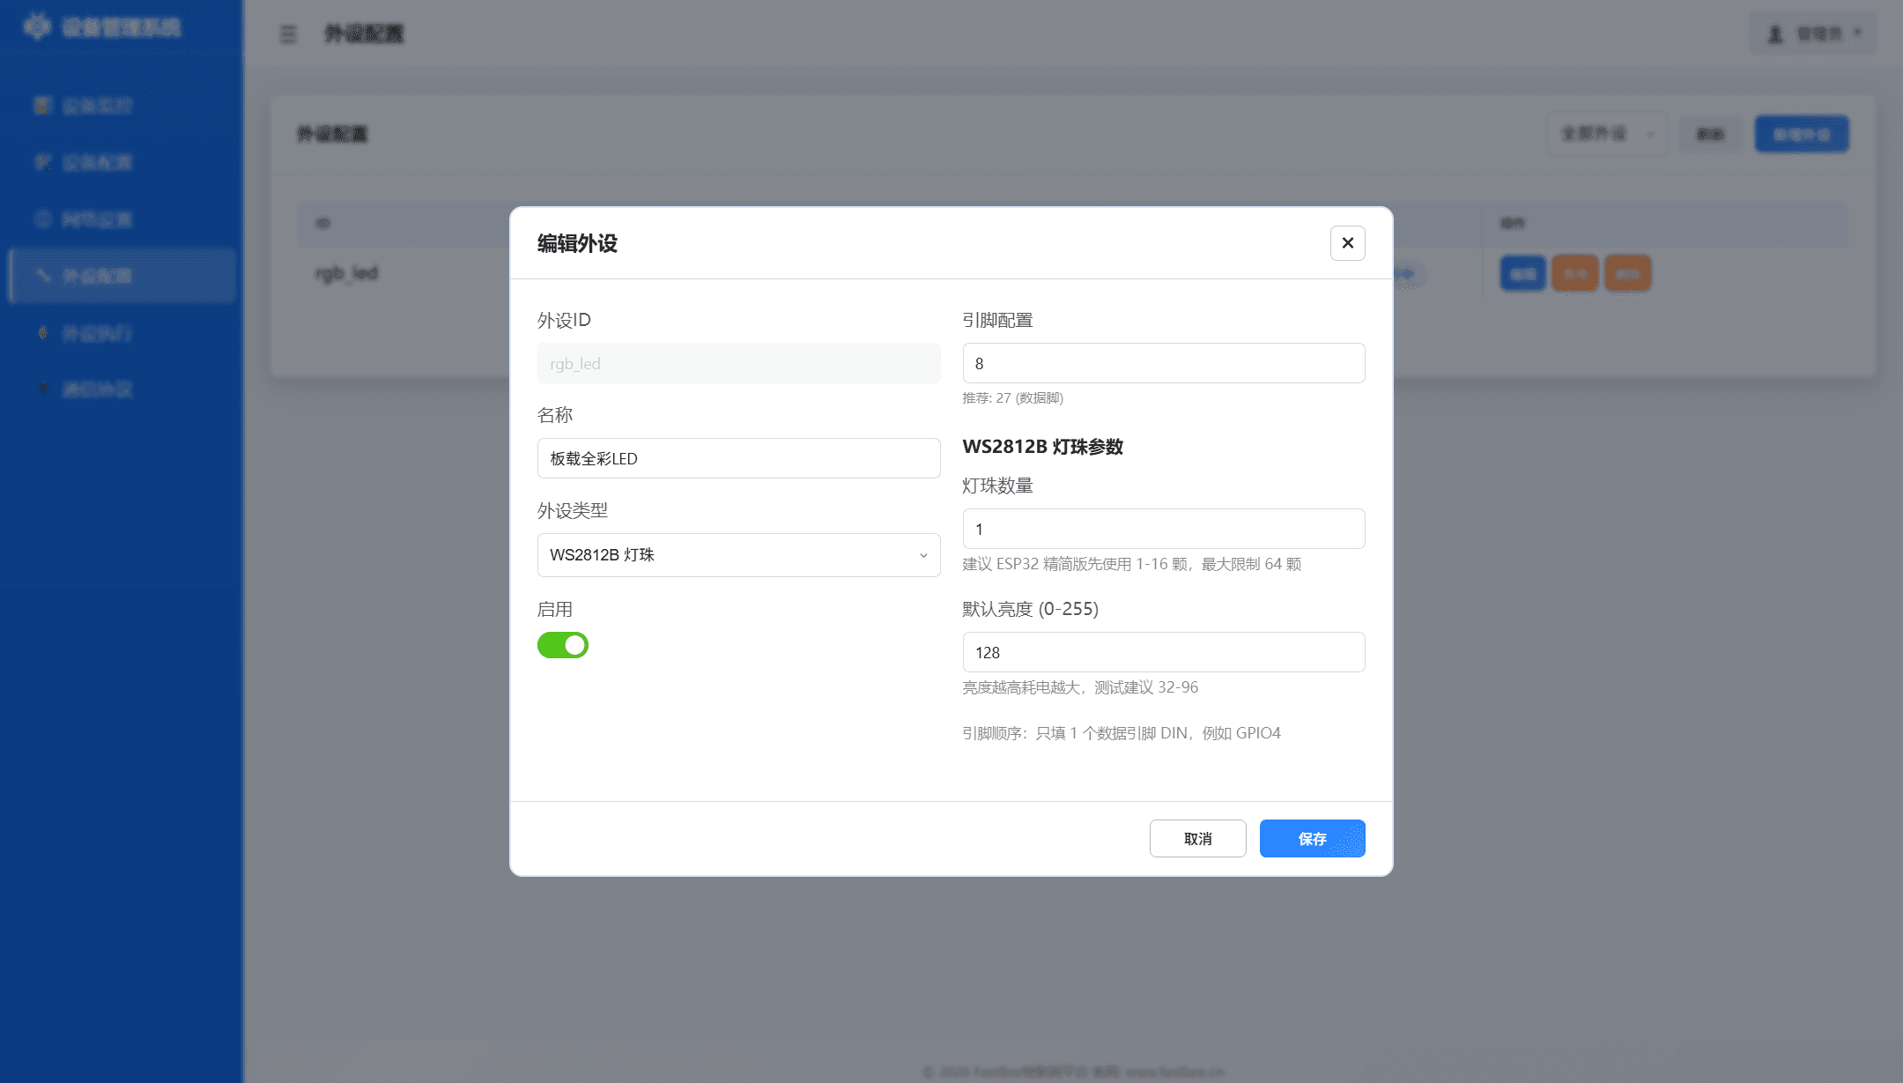Select the highlighted 外设配置 sidebar item
Image resolution: width=1903 pixels, height=1083 pixels.
click(x=122, y=276)
